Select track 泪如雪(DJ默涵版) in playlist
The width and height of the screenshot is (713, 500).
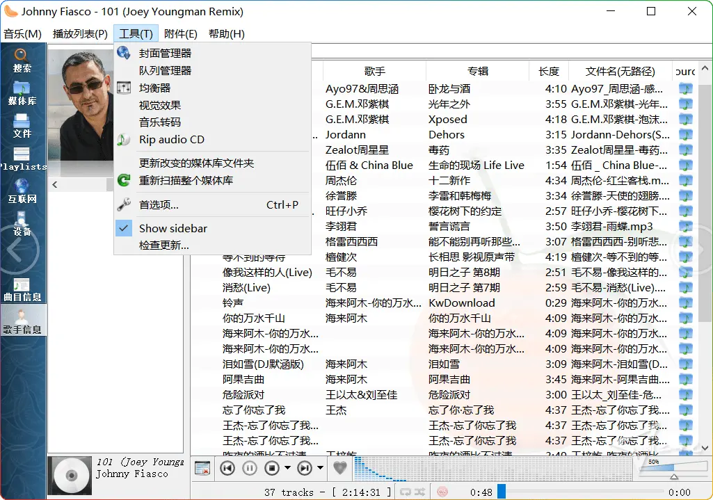click(263, 364)
